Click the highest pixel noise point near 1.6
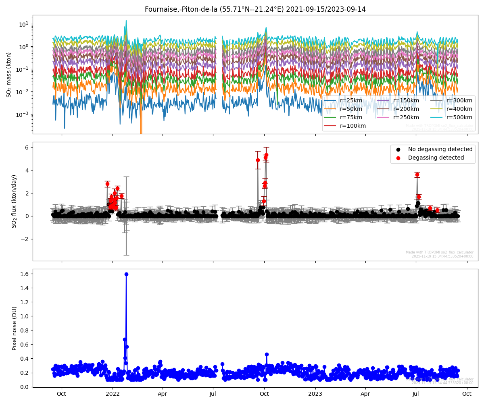 [126, 274]
